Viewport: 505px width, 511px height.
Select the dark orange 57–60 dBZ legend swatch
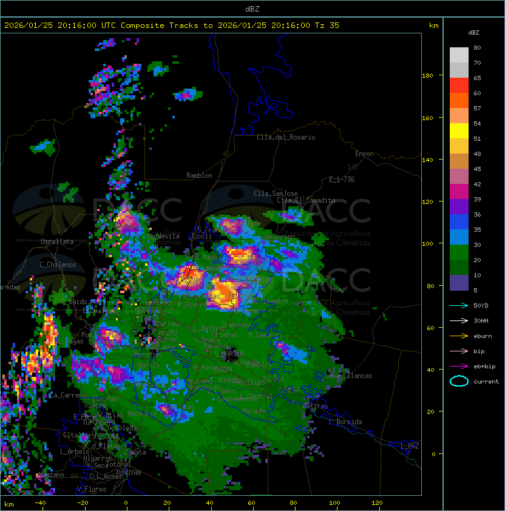pyautogui.click(x=459, y=101)
